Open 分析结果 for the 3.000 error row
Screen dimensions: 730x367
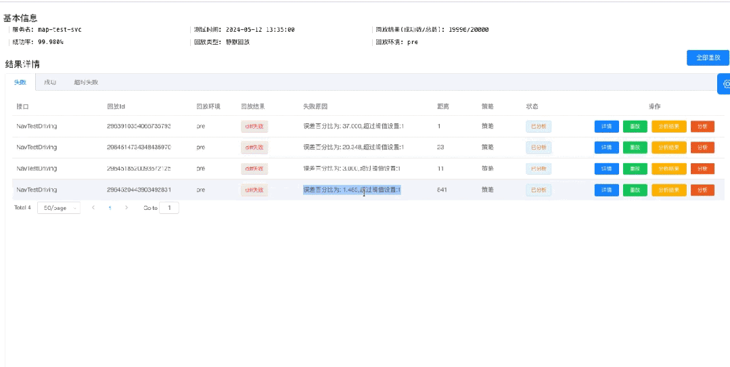click(669, 169)
